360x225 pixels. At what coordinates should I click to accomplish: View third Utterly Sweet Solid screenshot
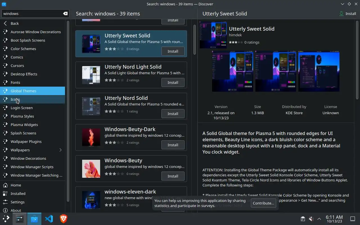coord(319,71)
